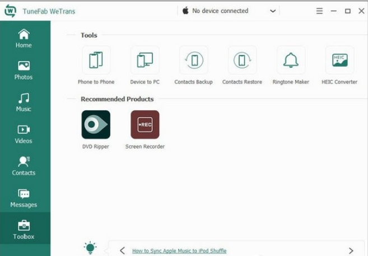Select the Toolbox sidebar tab
Viewport: 368px width, 256px height.
(24, 230)
